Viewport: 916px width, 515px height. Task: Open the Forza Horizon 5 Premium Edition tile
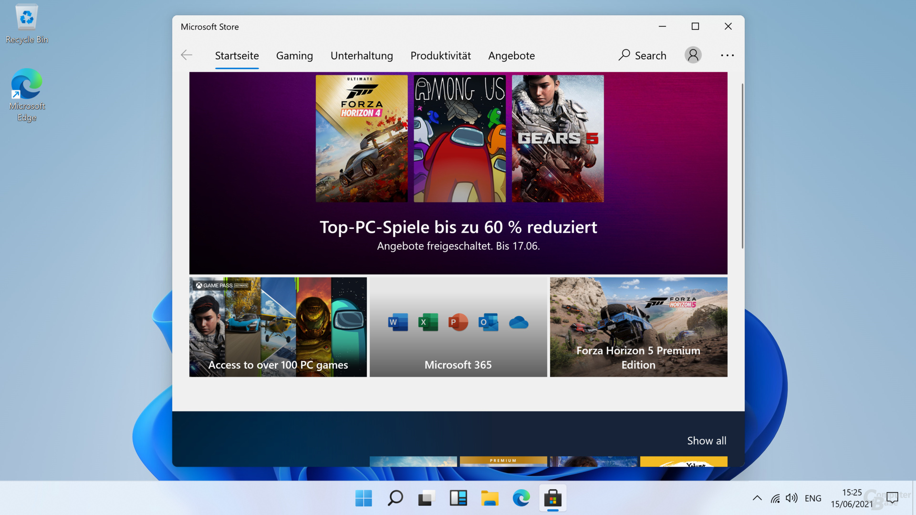coord(638,327)
